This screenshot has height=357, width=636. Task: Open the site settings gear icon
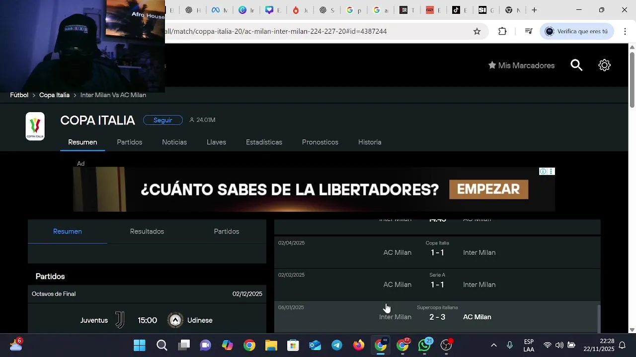(x=604, y=65)
